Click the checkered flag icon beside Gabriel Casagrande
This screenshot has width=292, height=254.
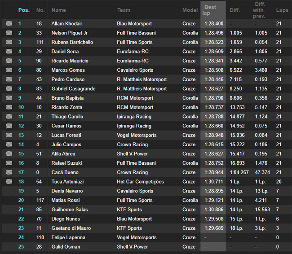[x=9, y=88]
